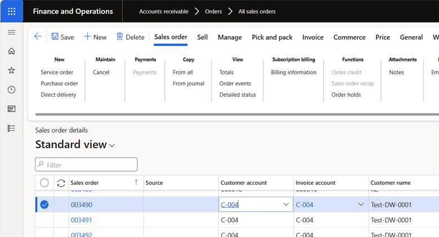Click the Customer account C-004 field in row 003490
This screenshot has width=439, height=237.
(x=256, y=204)
